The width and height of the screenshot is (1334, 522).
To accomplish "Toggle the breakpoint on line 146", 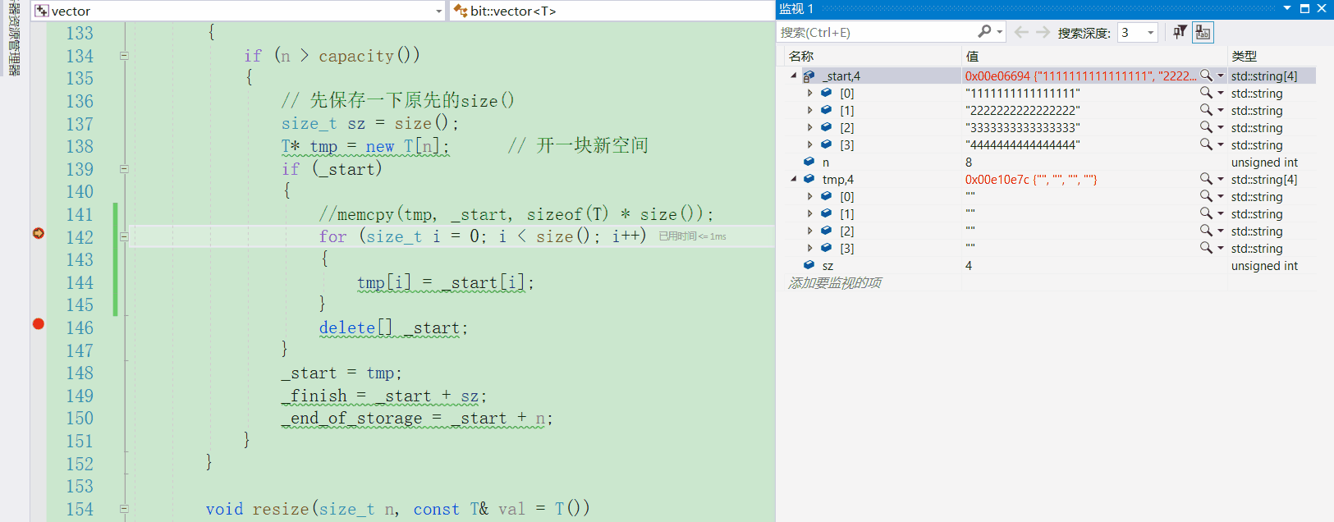I will (x=38, y=323).
